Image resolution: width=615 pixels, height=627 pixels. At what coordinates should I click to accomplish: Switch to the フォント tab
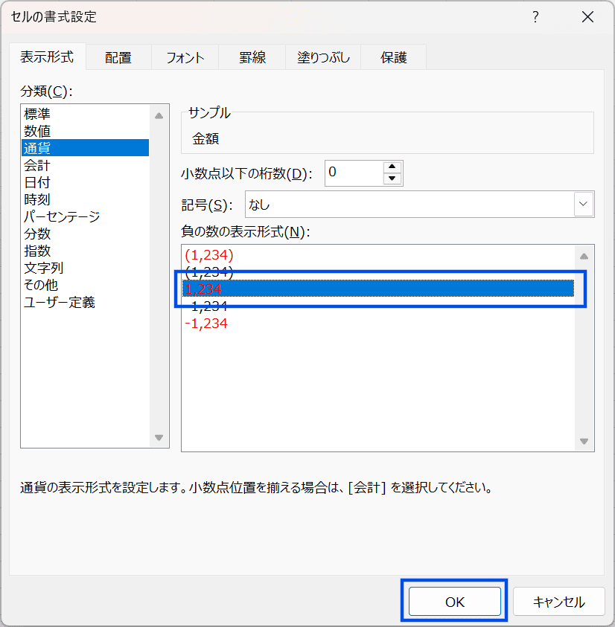pyautogui.click(x=185, y=57)
